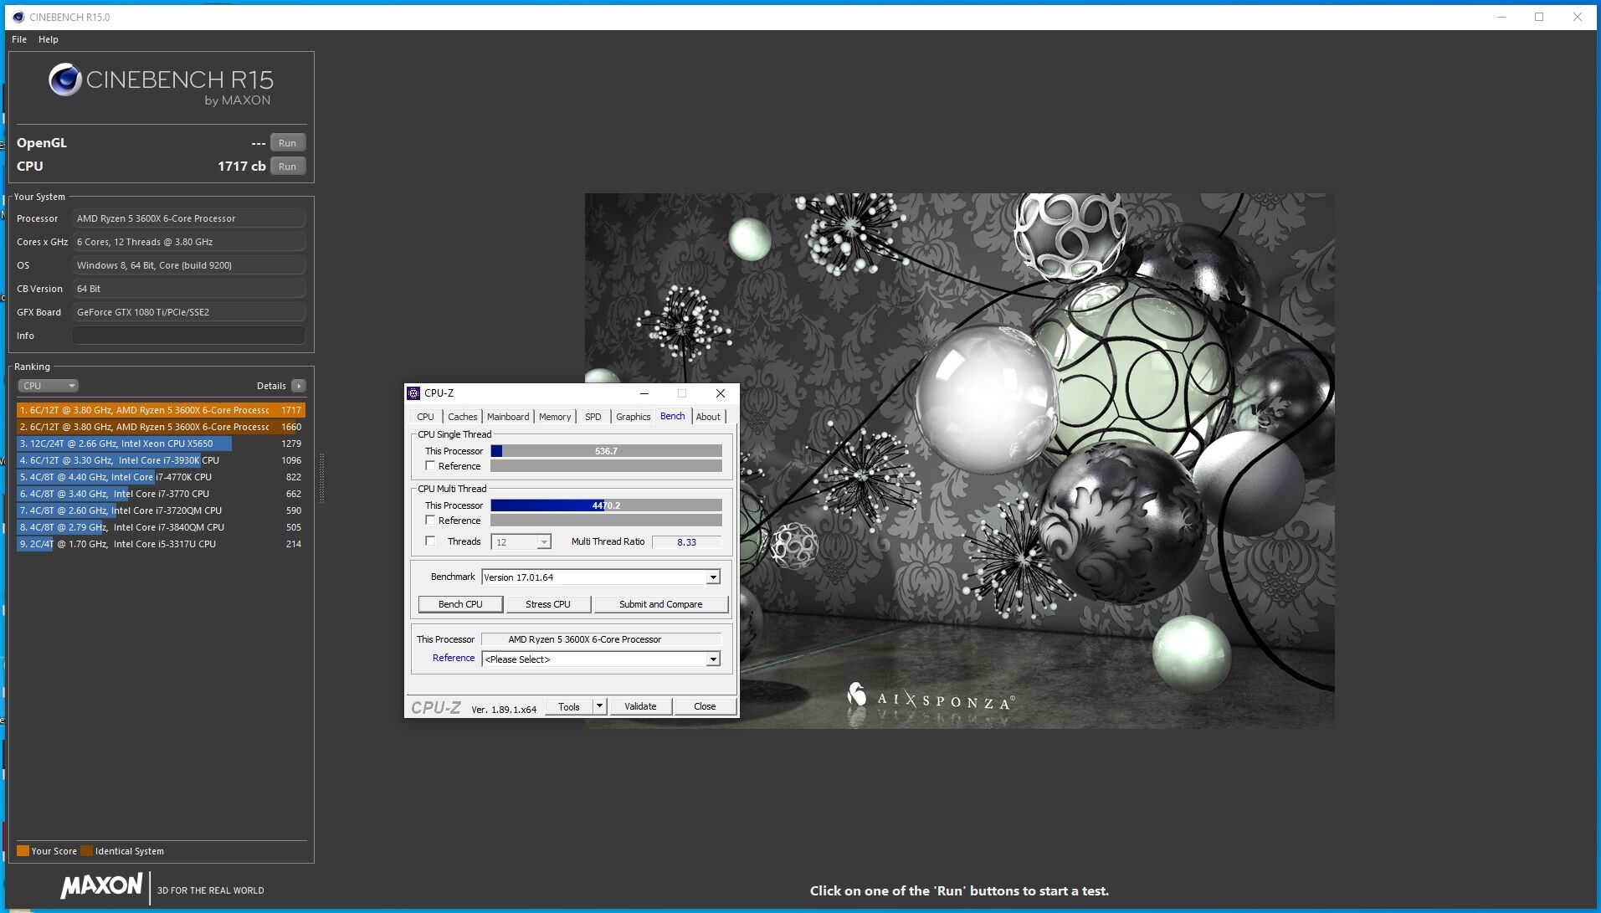Screen dimensions: 1601x913
Task: Click the Stress CPU button
Action: pyautogui.click(x=548, y=604)
